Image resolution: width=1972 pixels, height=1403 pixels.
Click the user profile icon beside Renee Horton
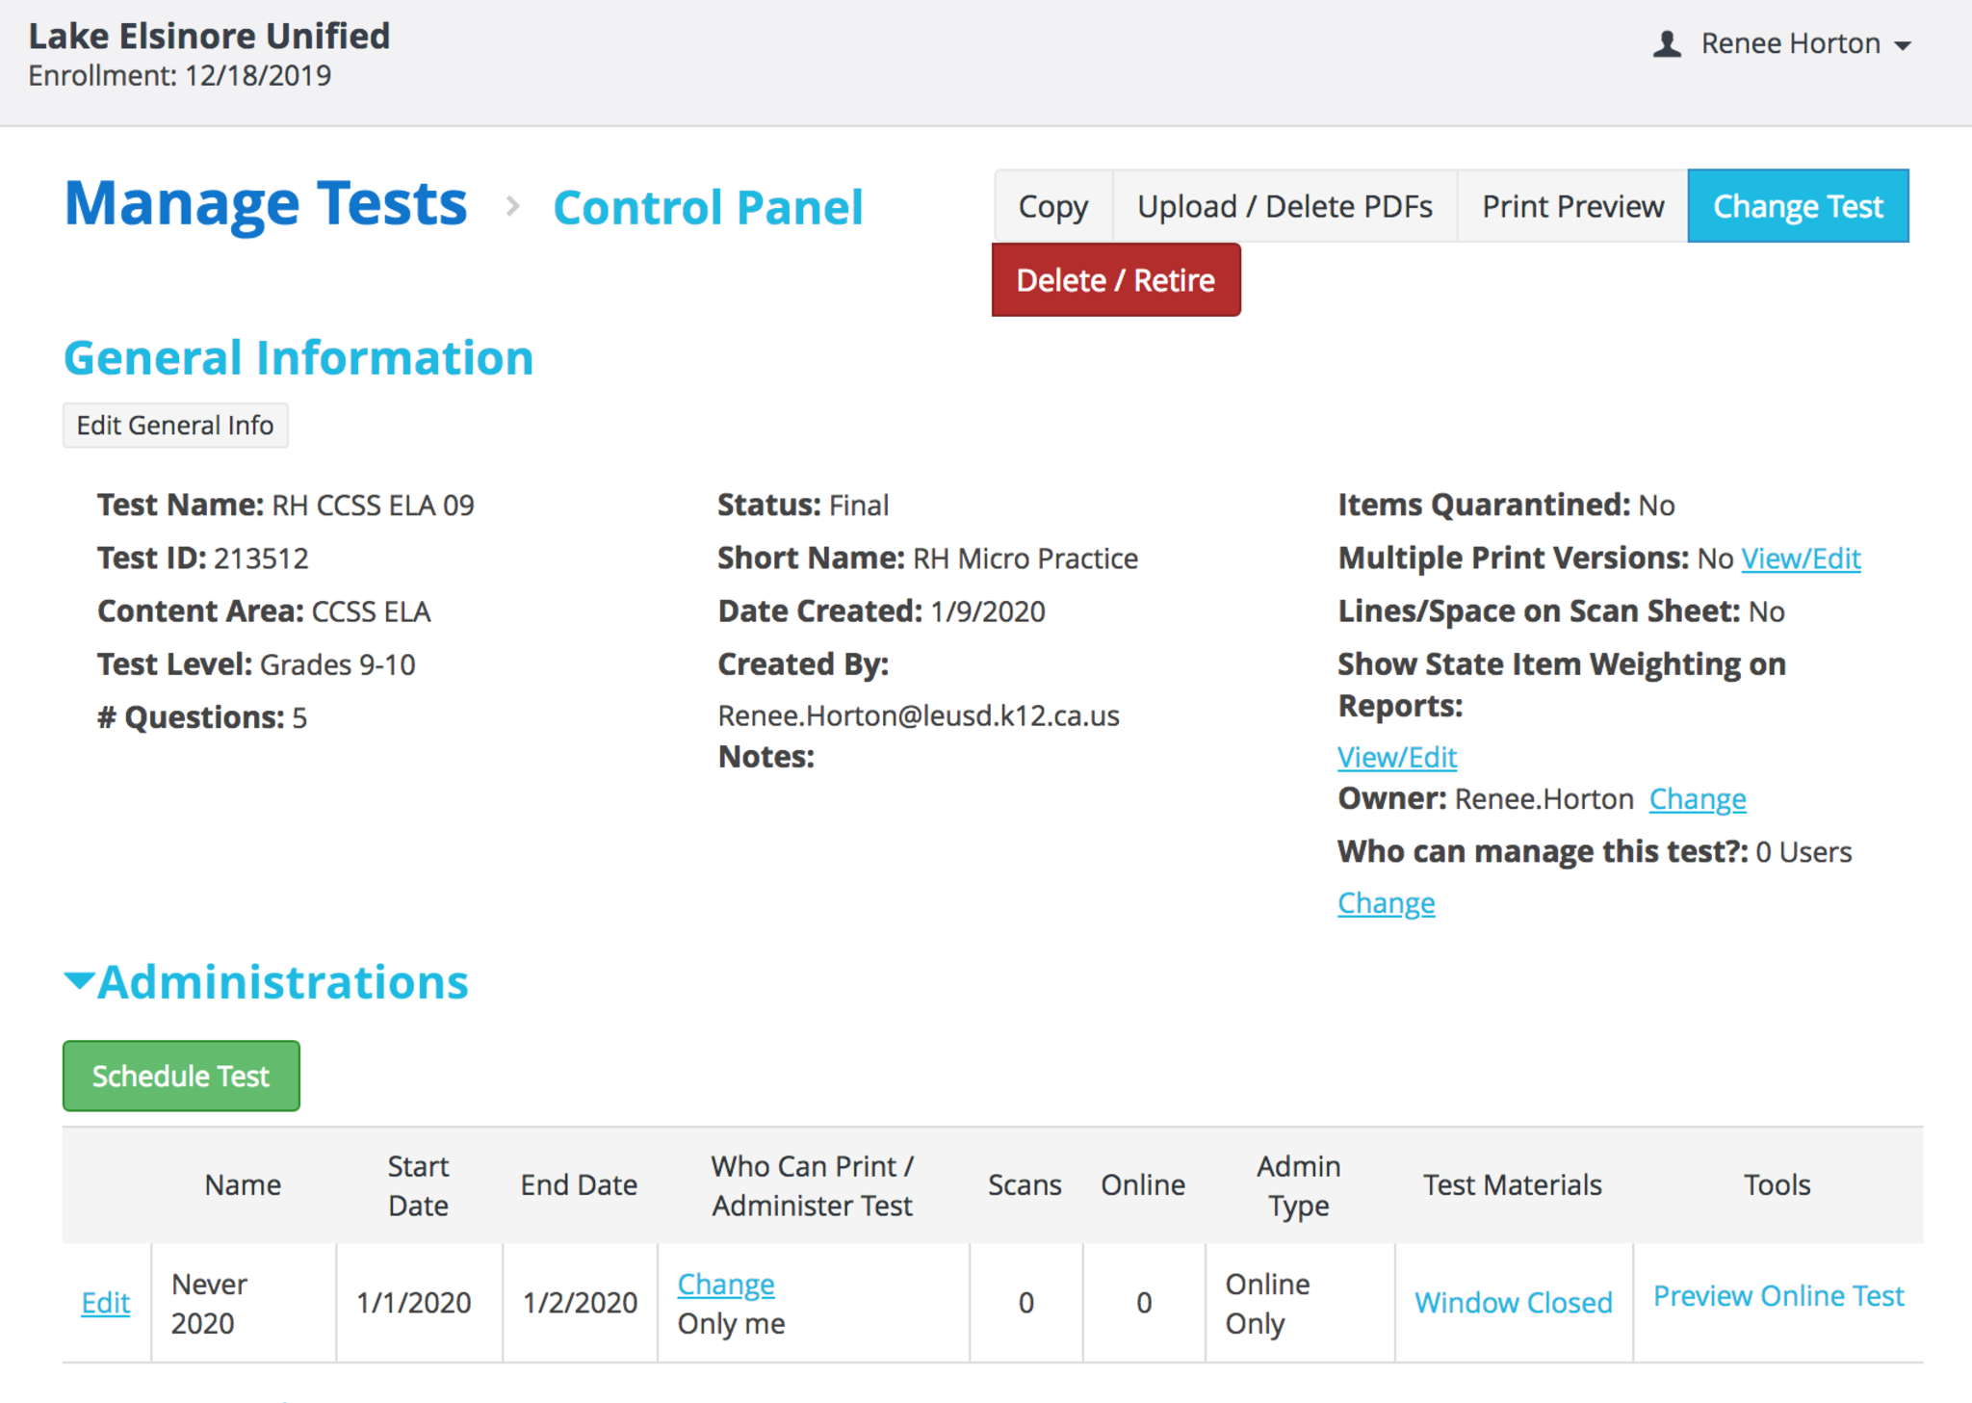pyautogui.click(x=1667, y=44)
